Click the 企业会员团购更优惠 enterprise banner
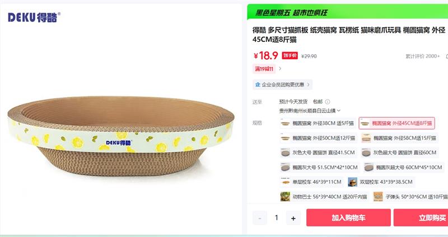 tap(281, 84)
